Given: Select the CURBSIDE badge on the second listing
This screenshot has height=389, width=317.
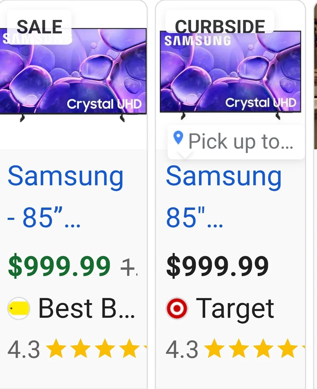Looking at the screenshot, I should [220, 26].
